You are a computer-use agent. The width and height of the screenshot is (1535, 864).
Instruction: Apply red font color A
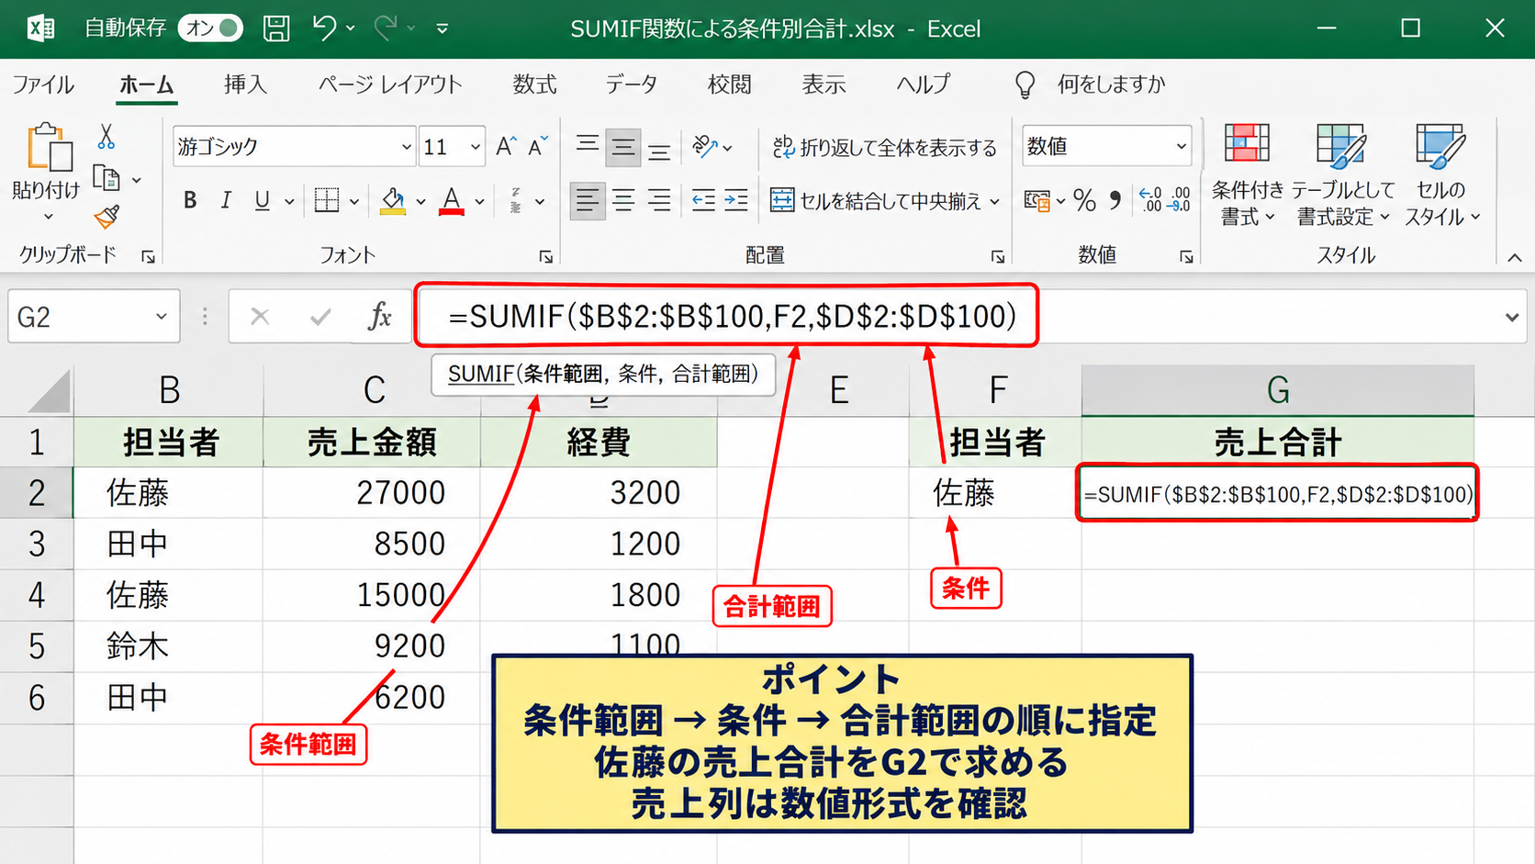click(451, 200)
